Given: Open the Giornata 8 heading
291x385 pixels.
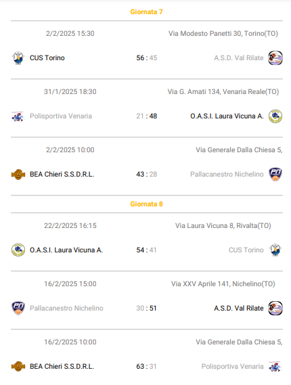Looking at the screenshot, I should pyautogui.click(x=147, y=204).
